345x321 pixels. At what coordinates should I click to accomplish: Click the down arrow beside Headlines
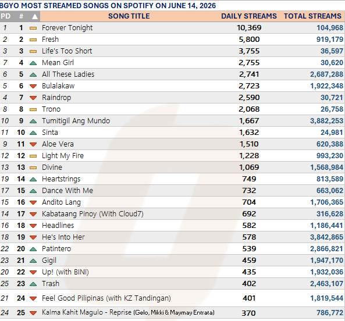[33, 226]
